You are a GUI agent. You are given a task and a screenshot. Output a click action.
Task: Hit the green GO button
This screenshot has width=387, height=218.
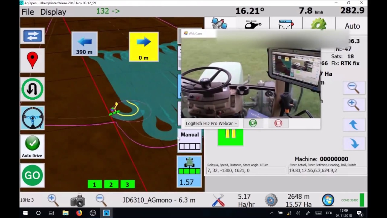tap(32, 175)
